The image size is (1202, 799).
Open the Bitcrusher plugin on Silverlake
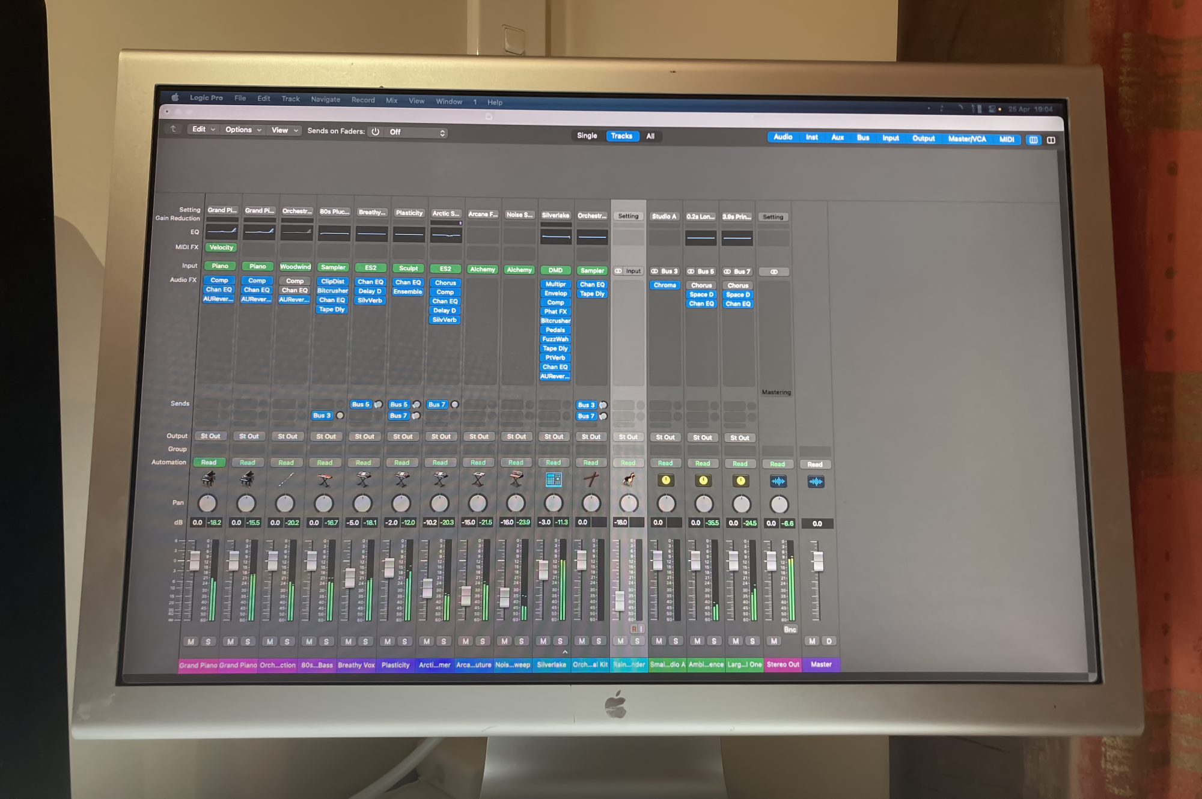coord(555,321)
